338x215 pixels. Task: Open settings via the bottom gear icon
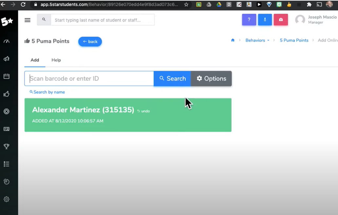point(6,199)
